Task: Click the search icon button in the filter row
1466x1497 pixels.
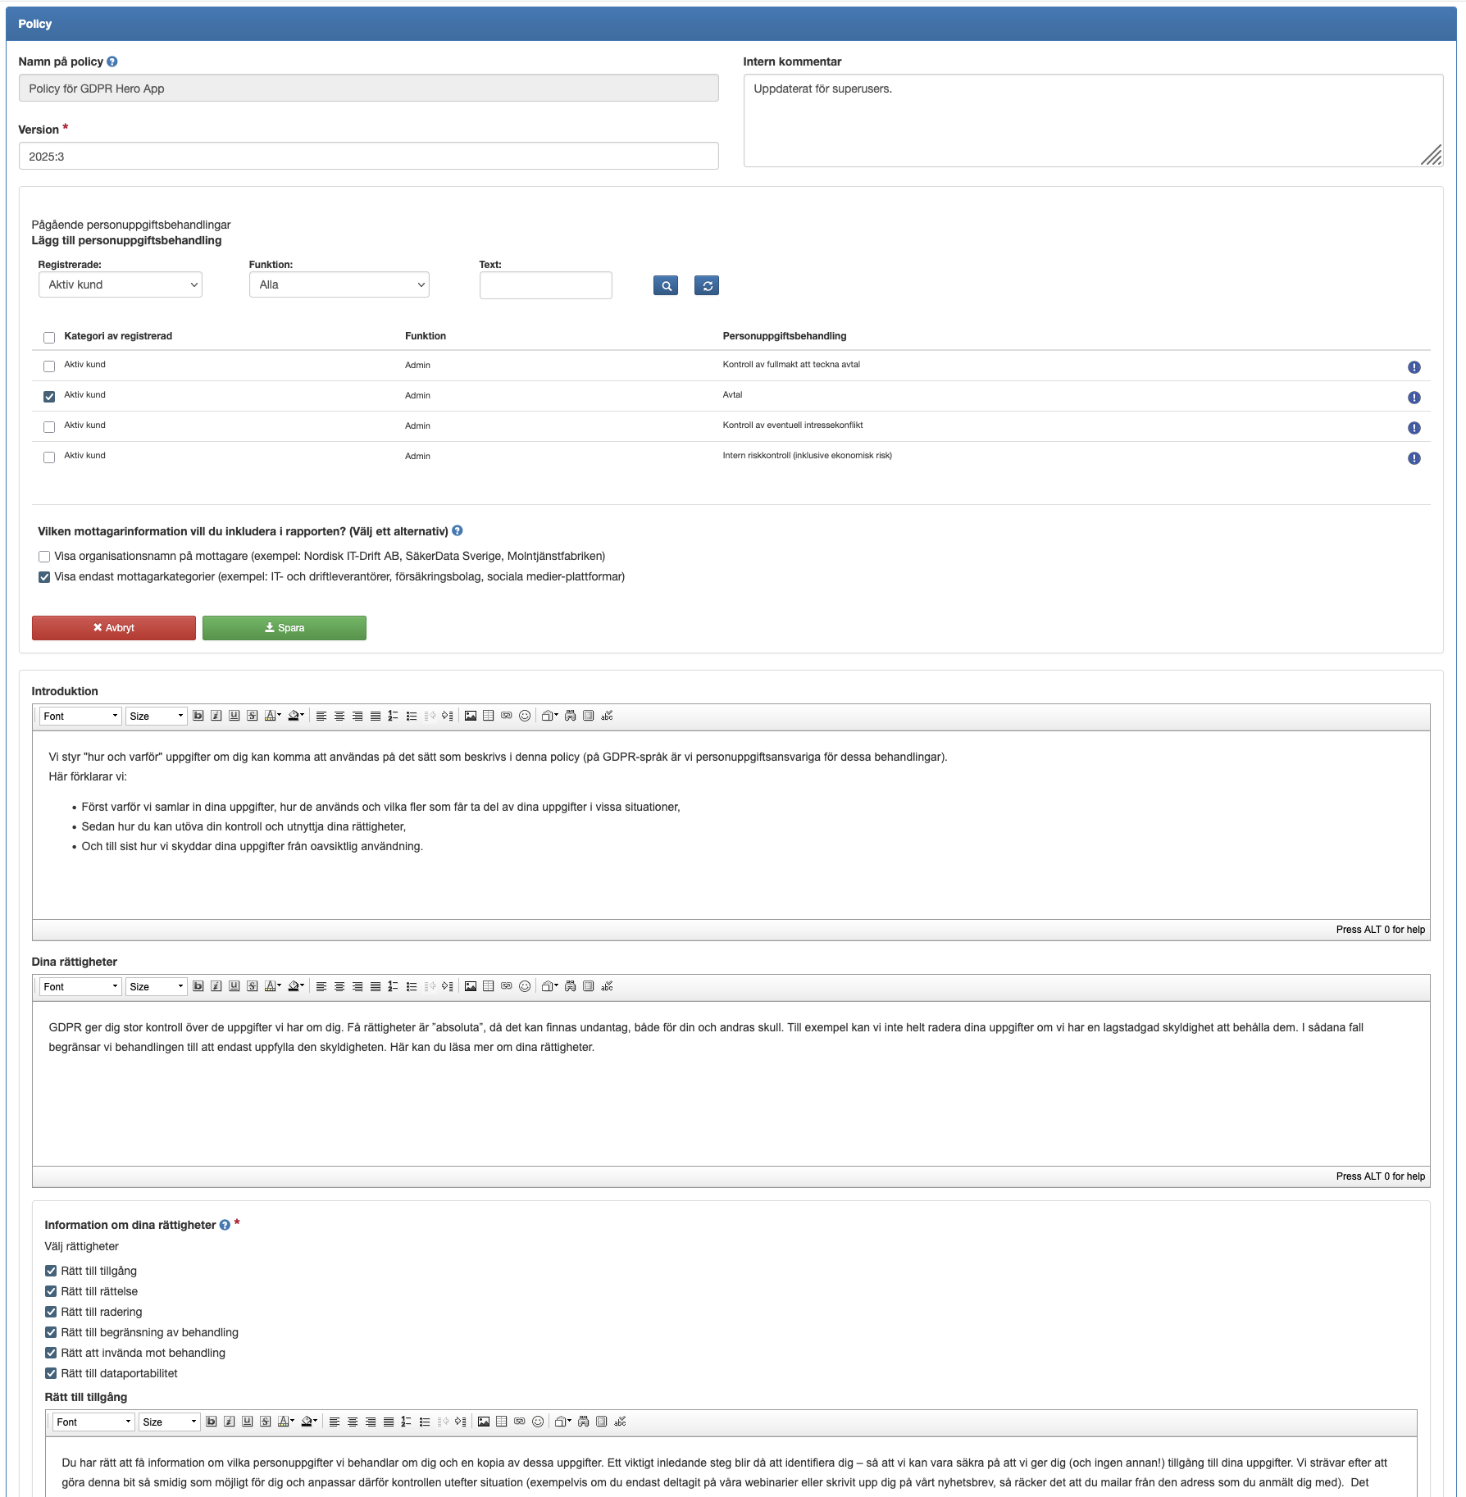Action: point(665,285)
